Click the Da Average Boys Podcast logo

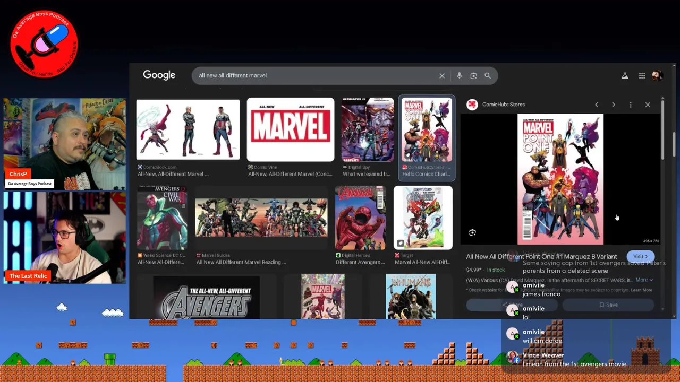[44, 44]
